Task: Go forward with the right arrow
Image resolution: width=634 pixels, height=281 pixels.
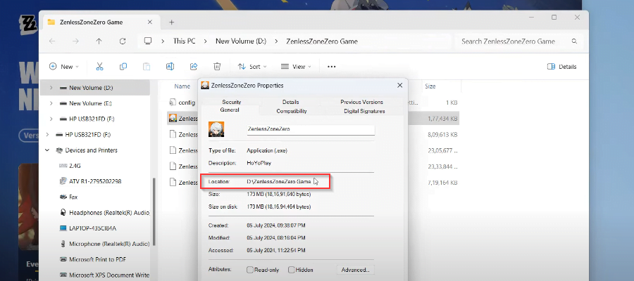Action: [x=75, y=41]
